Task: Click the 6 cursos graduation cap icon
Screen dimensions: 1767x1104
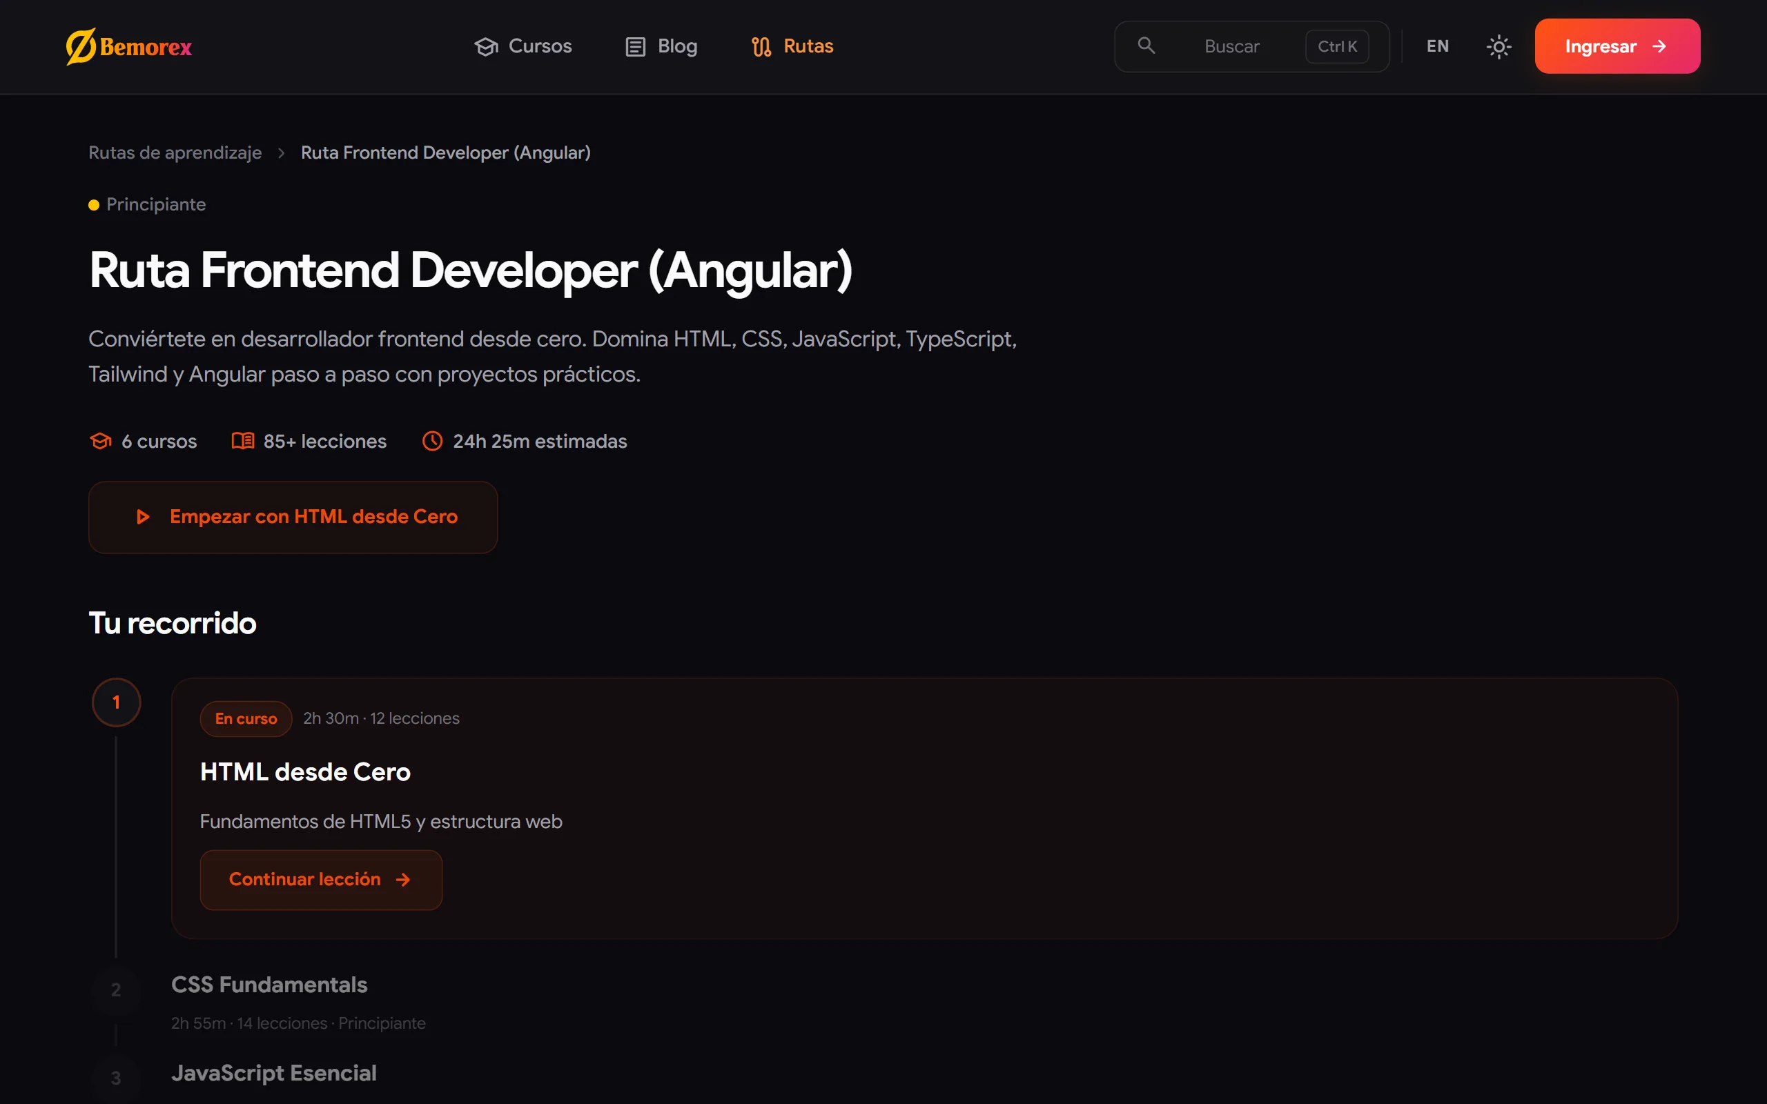Action: [101, 441]
